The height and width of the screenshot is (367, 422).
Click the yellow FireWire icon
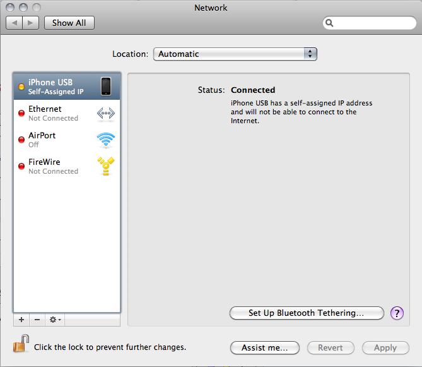pos(106,166)
